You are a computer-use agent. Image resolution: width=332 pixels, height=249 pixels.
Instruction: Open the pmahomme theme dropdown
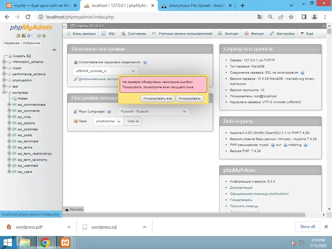[x=108, y=121]
